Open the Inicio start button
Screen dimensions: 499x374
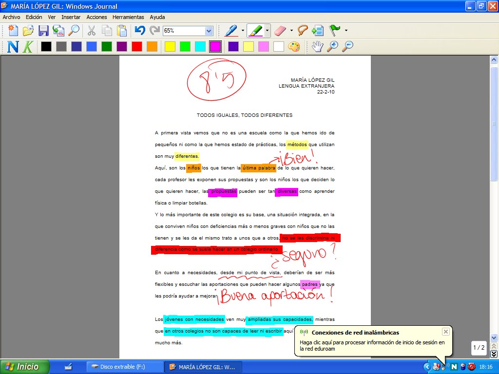(x=25, y=367)
